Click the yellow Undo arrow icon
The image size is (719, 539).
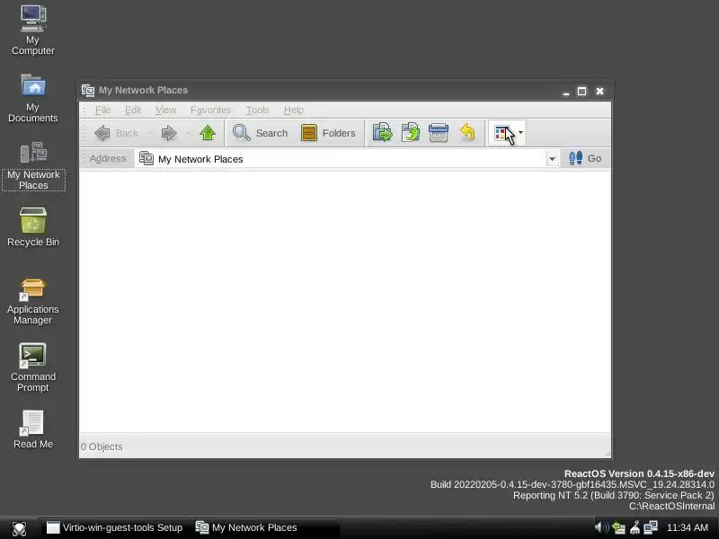467,133
